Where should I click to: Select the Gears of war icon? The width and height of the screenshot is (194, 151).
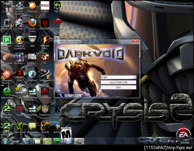click(19, 128)
